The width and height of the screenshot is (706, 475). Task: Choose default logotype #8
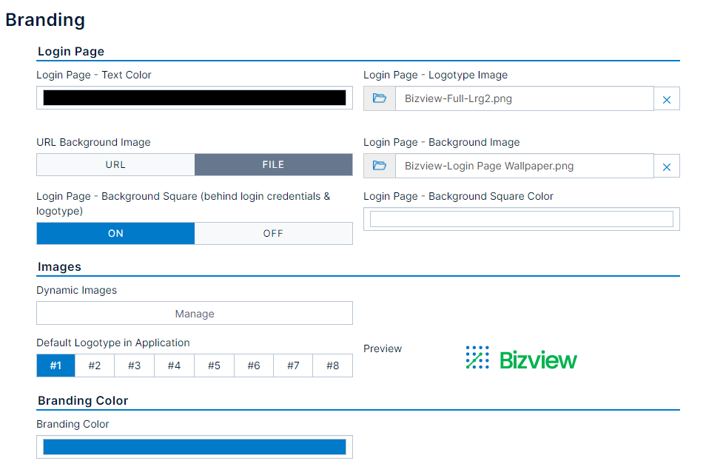point(333,365)
